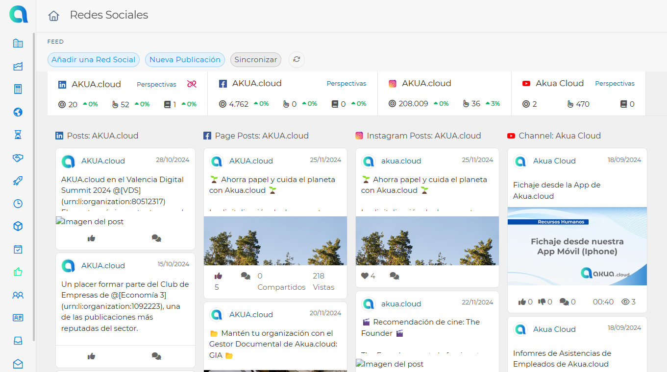Open the calculator icon in sidebar
The height and width of the screenshot is (372, 667).
point(18,89)
